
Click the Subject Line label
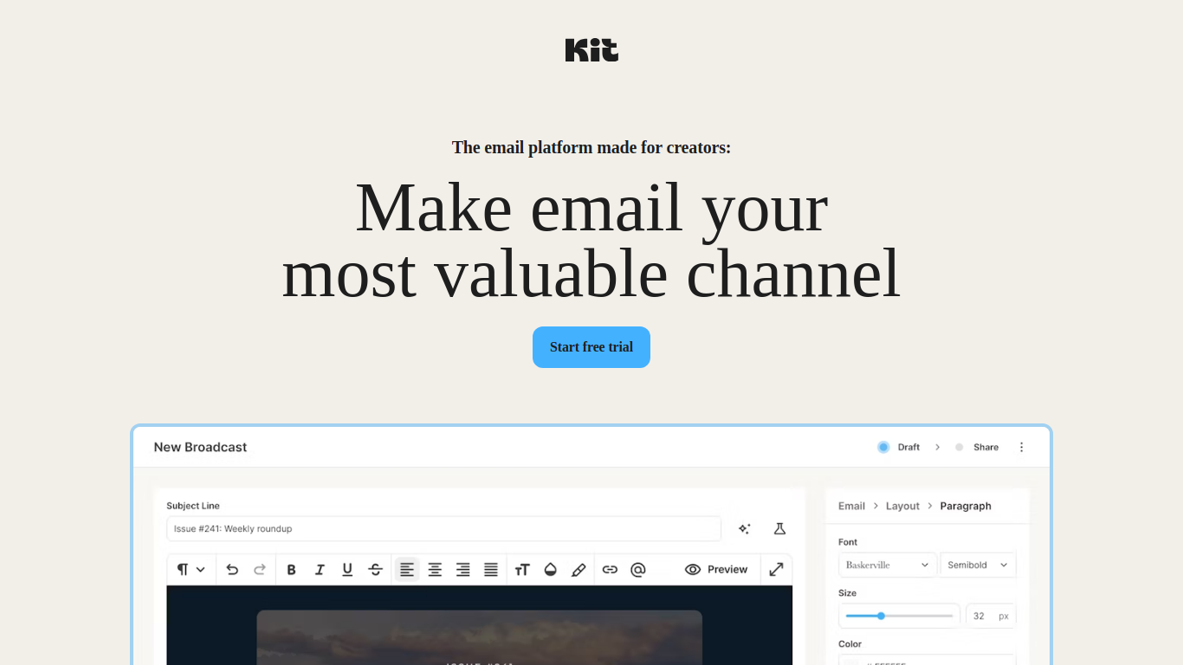[193, 506]
